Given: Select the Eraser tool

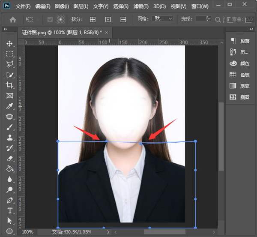Looking at the screenshot, I should tap(9, 159).
